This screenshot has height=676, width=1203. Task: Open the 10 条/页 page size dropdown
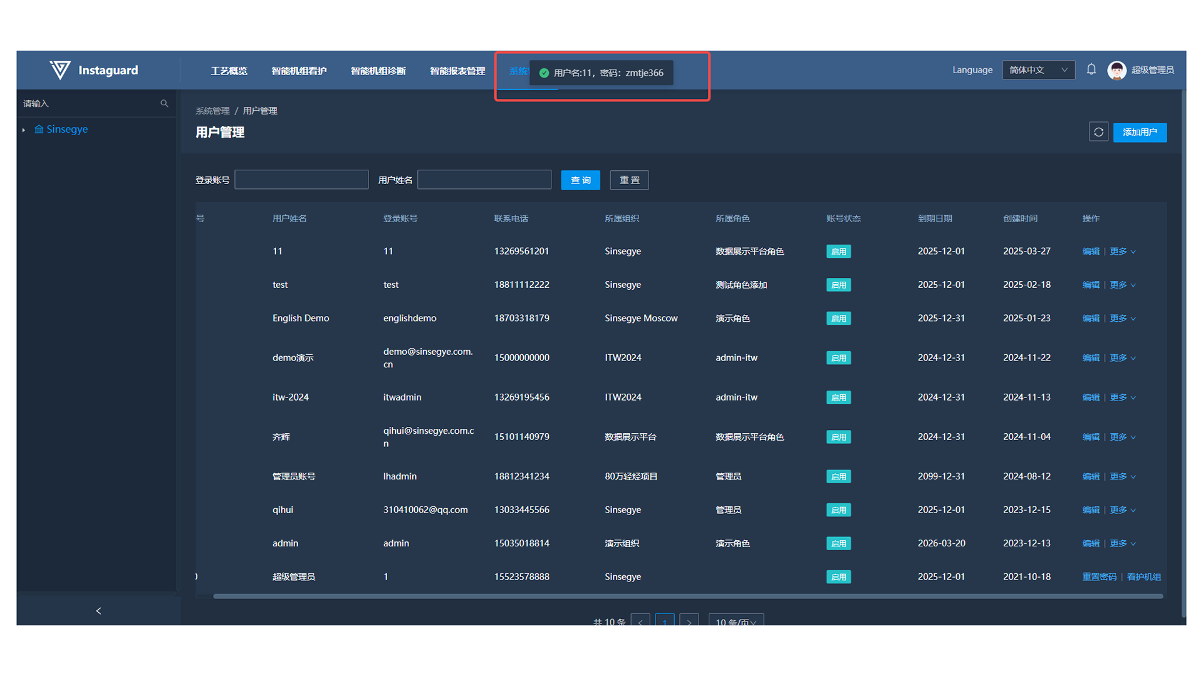736,622
